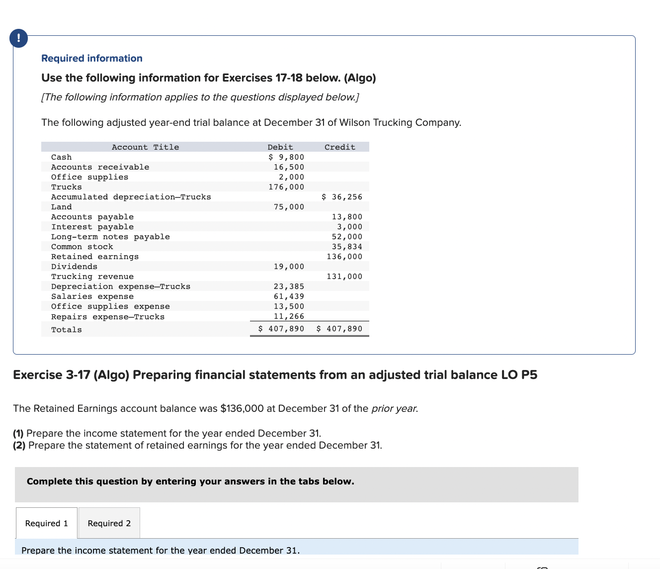Click 'Prepare the income statement' prompt bar
Image resolution: width=660 pixels, height=569 pixels.
point(297,547)
